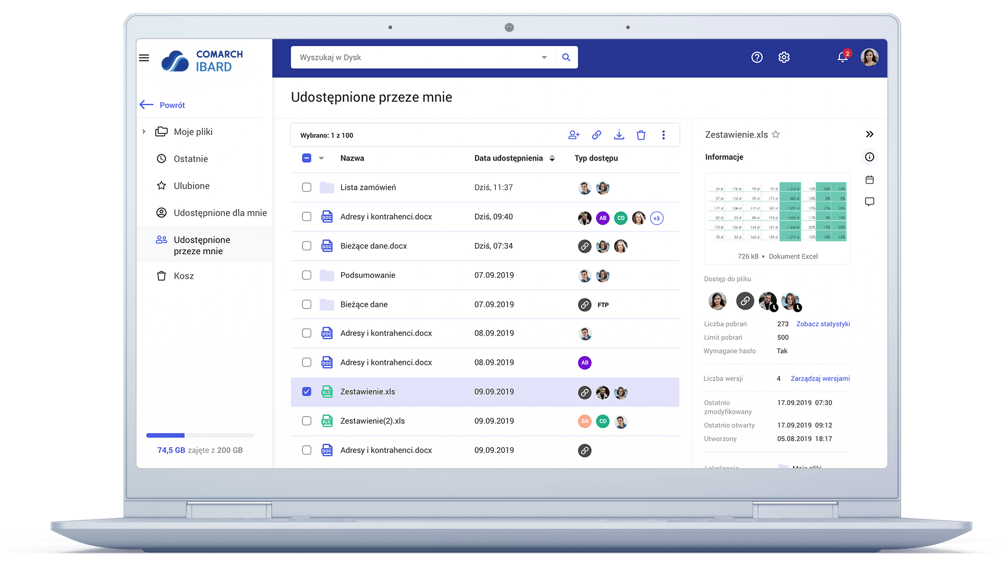1001x563 pixels.
Task: Click the trash delete icon in toolbar
Action: coord(641,135)
